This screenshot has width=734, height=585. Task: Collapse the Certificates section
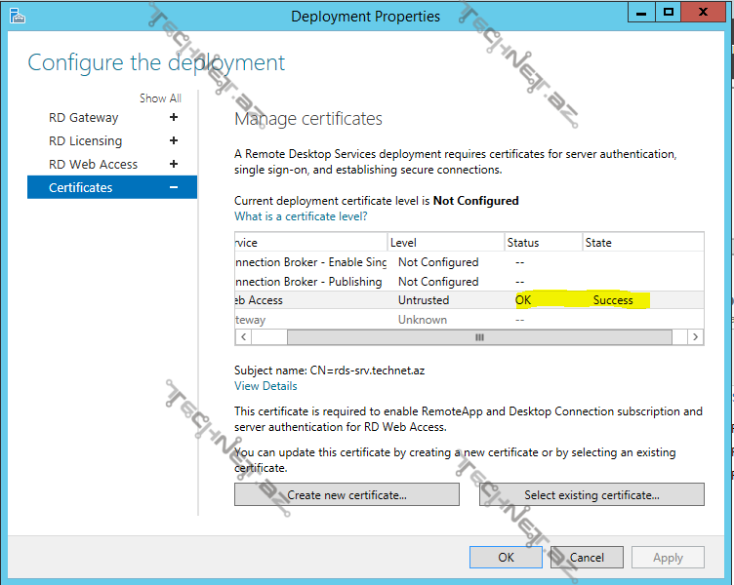[174, 188]
